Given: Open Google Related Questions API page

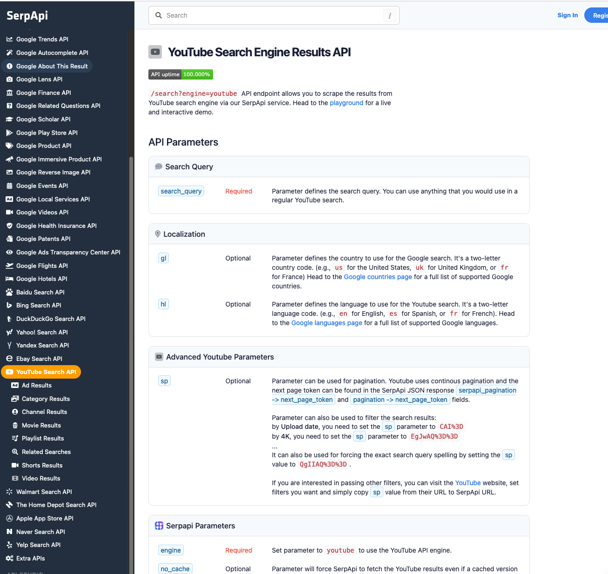Looking at the screenshot, I should pyautogui.click(x=58, y=106).
